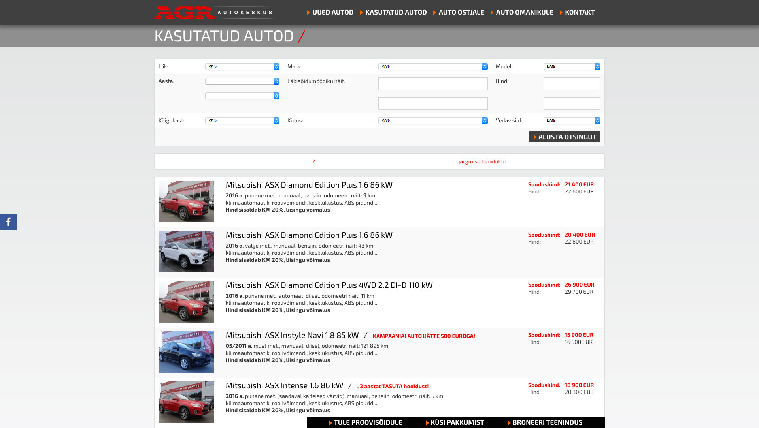Click the 18 900 EUR discount price
This screenshot has width=759, height=428.
coord(579,385)
